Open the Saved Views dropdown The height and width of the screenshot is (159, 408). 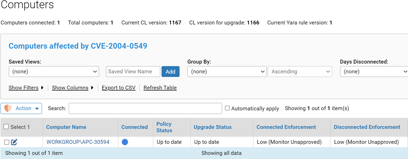(54, 72)
